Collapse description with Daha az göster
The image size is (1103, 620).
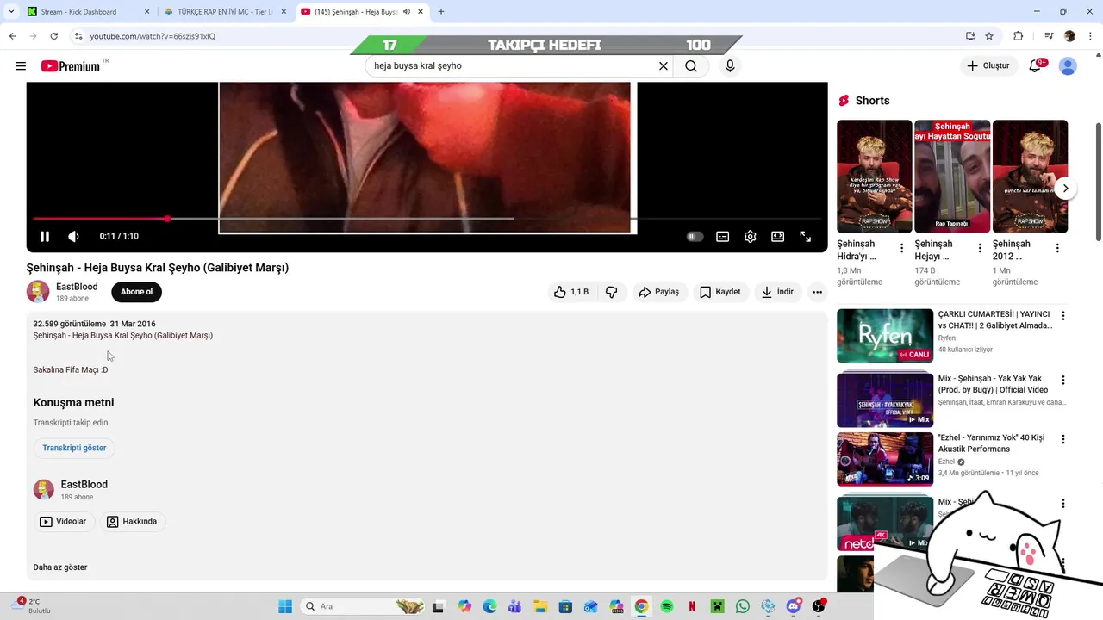point(60,567)
